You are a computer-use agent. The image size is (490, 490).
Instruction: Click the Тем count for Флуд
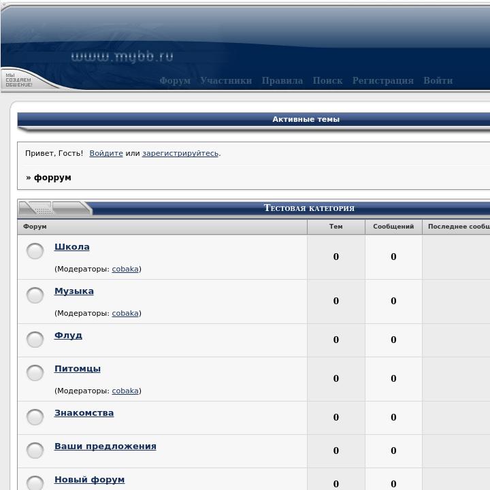pyautogui.click(x=336, y=340)
